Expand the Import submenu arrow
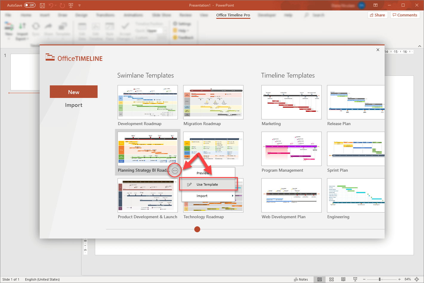The width and height of the screenshot is (424, 283). (x=232, y=196)
